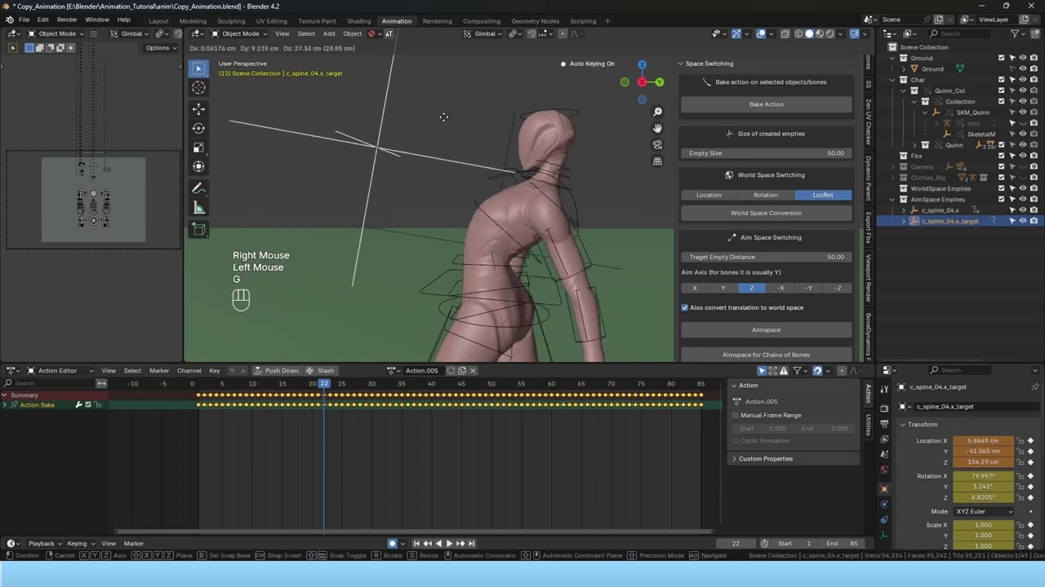Click the snap magnet icon
This screenshot has height=587, width=1045.
pos(532,33)
